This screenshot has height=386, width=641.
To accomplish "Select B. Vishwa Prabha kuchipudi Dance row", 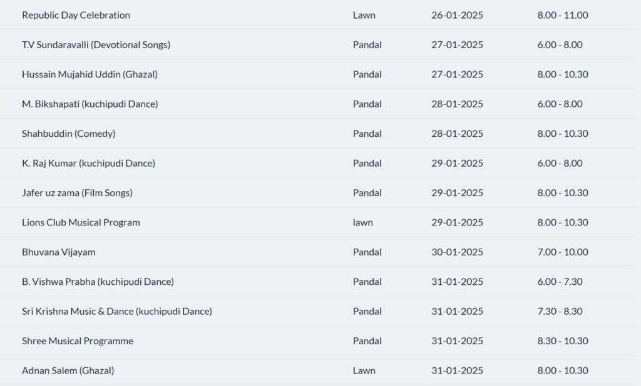I will pos(98,282).
